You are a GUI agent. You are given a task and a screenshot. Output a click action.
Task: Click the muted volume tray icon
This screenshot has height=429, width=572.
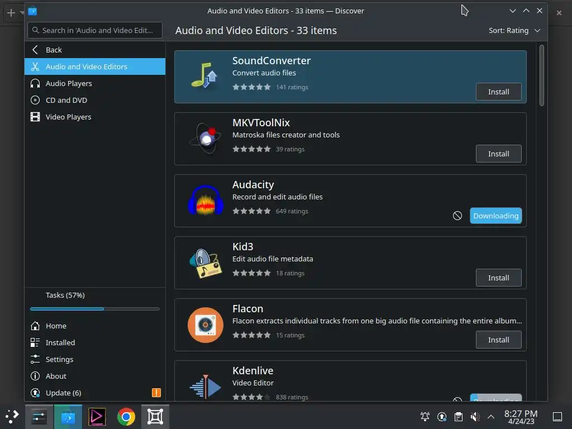475,416
